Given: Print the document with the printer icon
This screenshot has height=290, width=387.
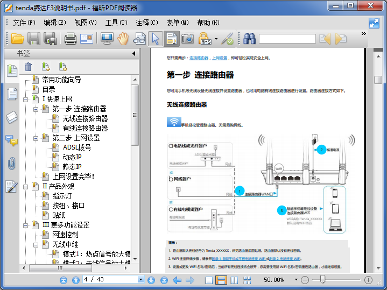Looking at the screenshot, I should pyautogui.click(x=71, y=39).
